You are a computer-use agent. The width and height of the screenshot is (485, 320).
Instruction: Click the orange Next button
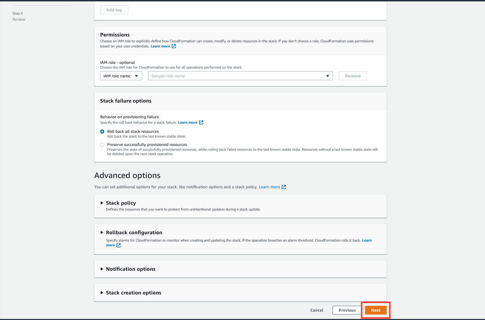[x=376, y=310]
